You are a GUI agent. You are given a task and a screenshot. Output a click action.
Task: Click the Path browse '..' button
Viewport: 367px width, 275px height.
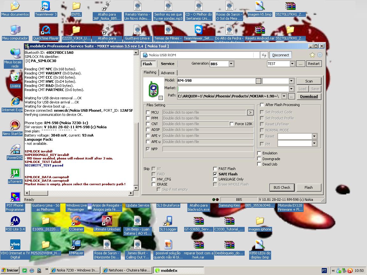click(291, 96)
